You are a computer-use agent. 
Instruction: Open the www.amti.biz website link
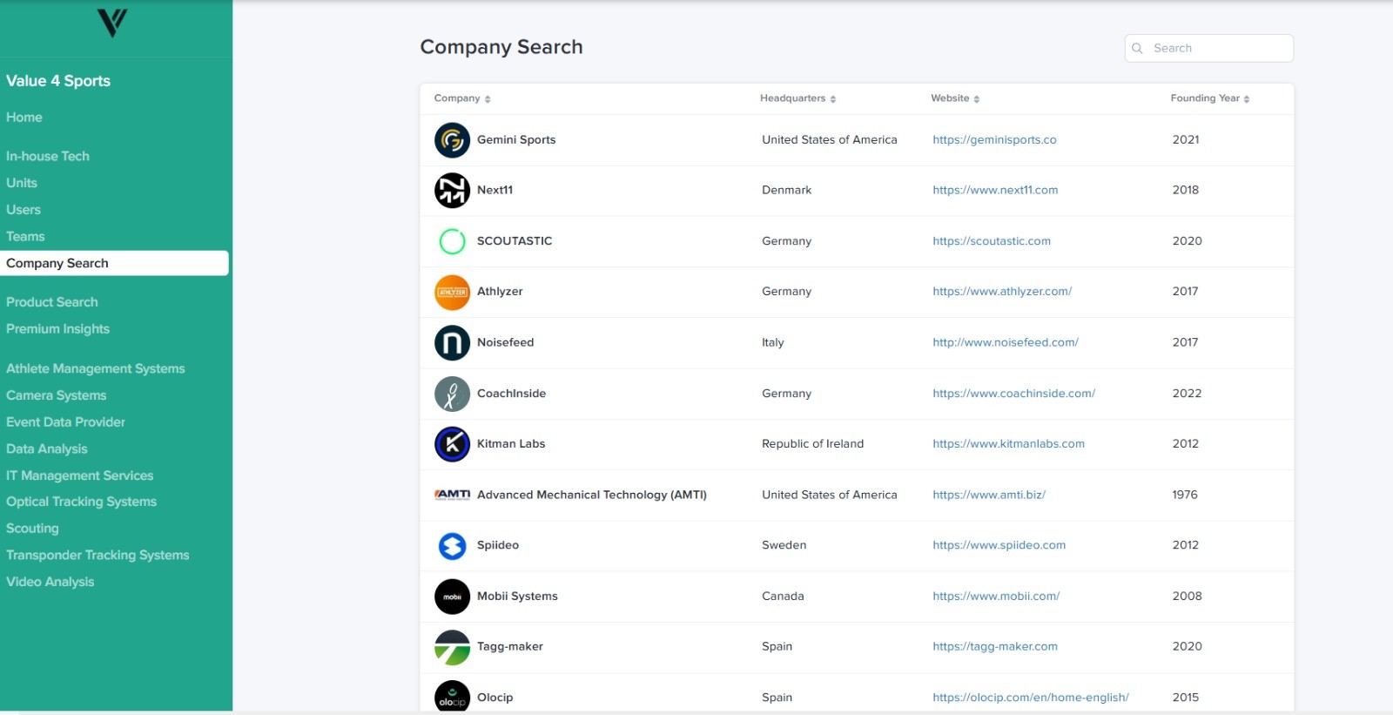[989, 495]
